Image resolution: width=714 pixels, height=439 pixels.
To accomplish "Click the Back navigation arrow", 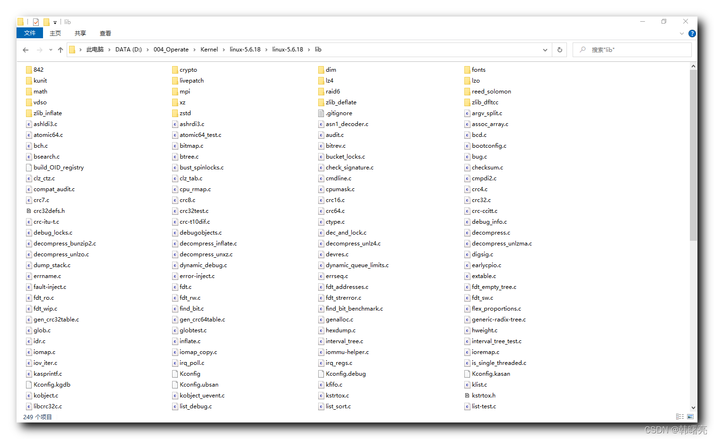I will (26, 50).
